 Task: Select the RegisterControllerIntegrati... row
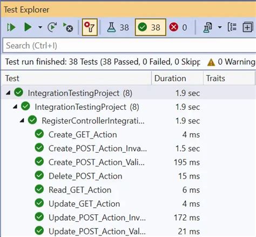click(129, 121)
